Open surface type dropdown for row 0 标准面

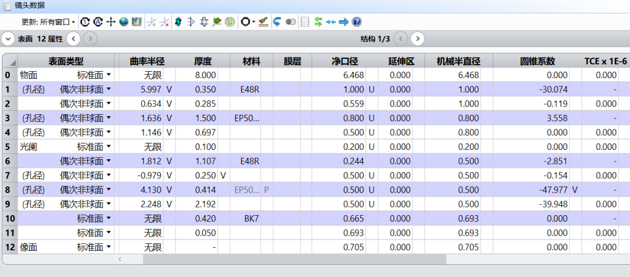click(x=108, y=75)
